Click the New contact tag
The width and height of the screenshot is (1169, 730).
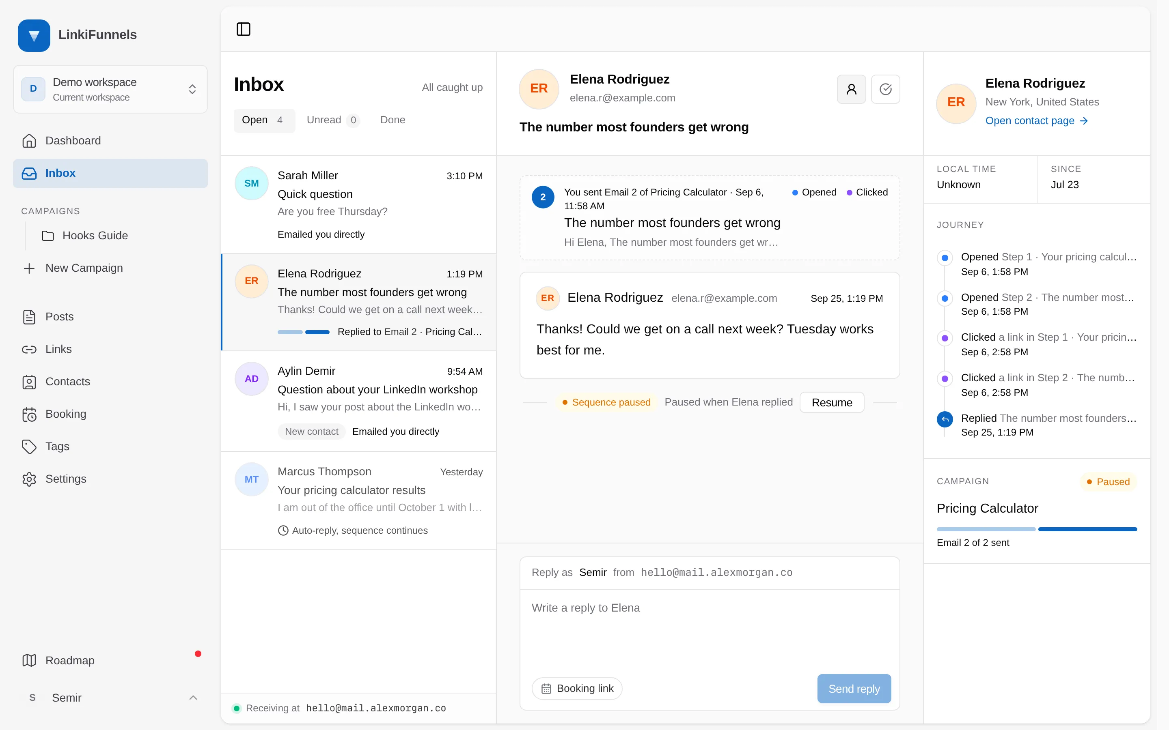312,432
